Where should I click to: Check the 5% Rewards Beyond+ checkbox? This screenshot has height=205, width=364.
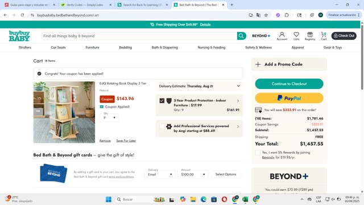(x=258, y=153)
